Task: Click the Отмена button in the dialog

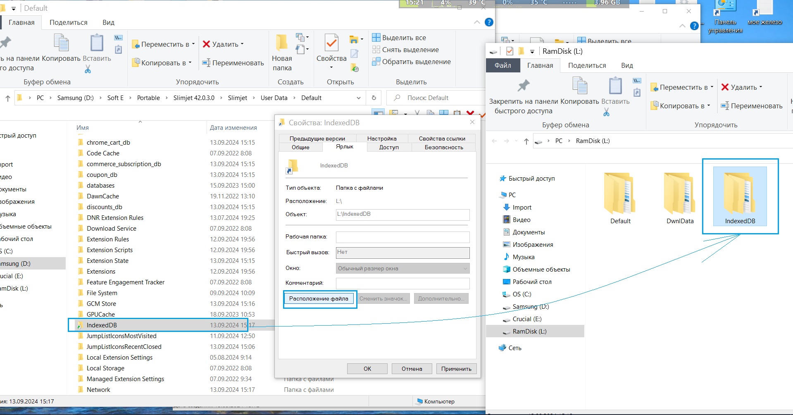Action: tap(412, 369)
